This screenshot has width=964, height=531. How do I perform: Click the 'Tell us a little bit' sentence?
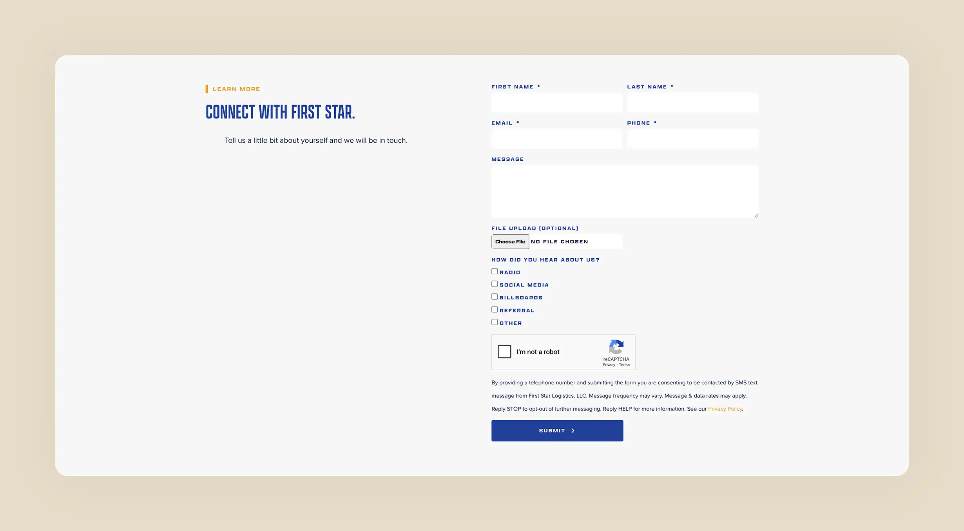[316, 140]
